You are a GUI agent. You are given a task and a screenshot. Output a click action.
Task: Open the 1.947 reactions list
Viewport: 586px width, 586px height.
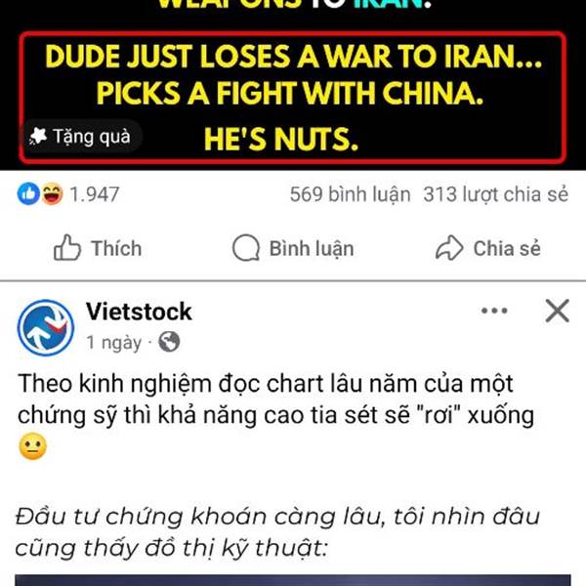[95, 194]
